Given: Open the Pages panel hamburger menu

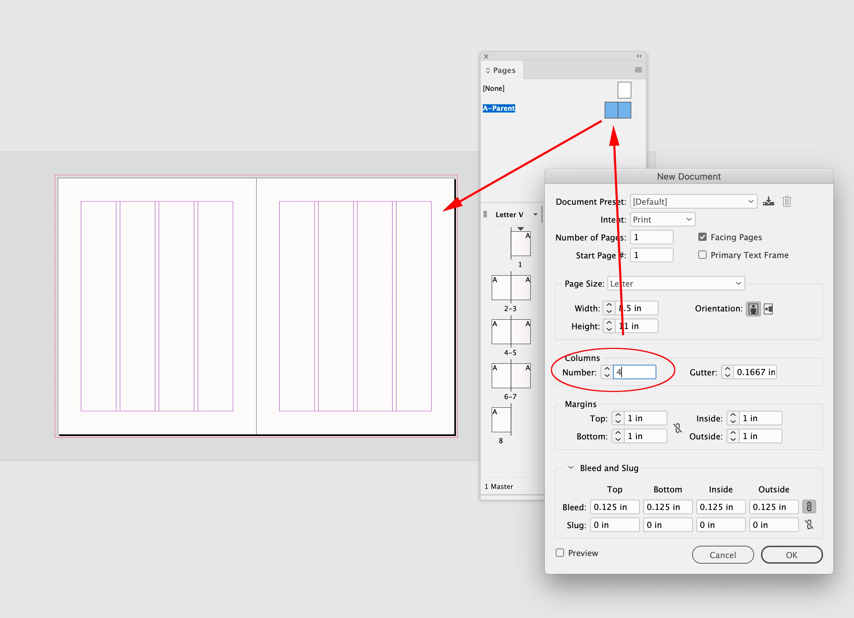Looking at the screenshot, I should click(x=638, y=70).
